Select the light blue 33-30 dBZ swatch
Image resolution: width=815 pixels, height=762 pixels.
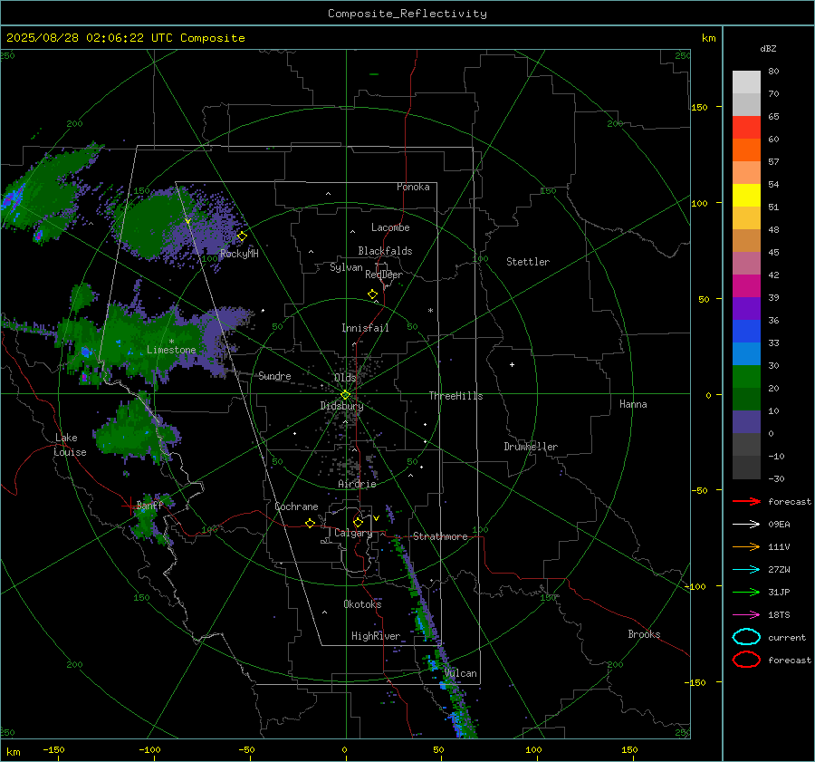coord(746,353)
